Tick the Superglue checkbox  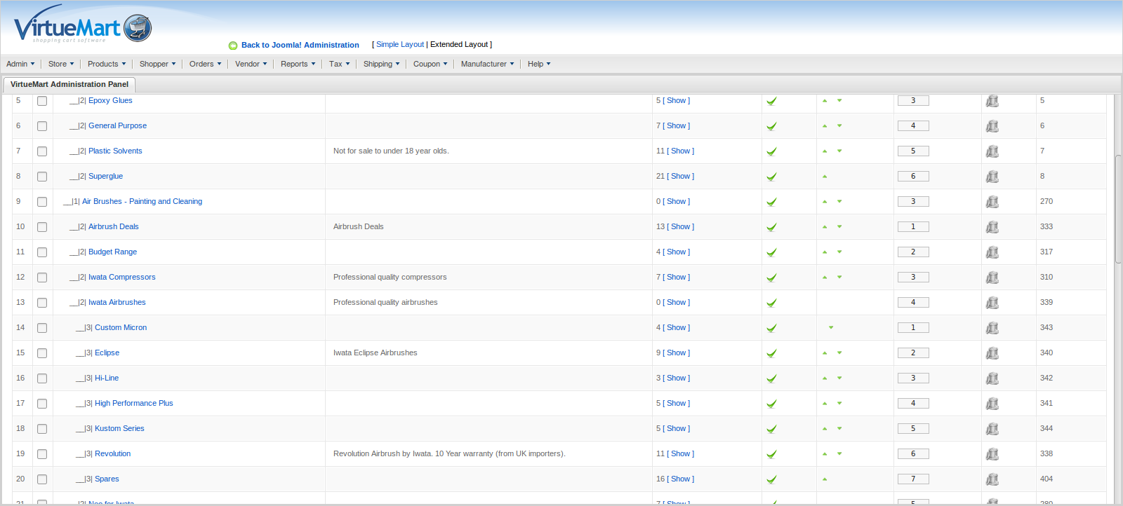point(42,177)
